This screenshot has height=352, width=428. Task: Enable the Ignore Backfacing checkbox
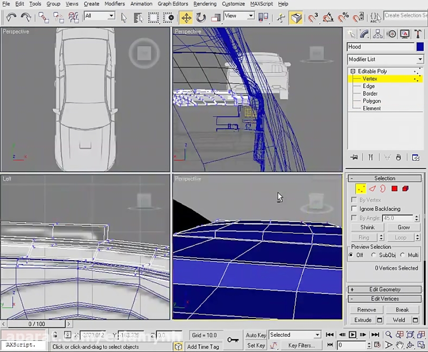pos(354,208)
